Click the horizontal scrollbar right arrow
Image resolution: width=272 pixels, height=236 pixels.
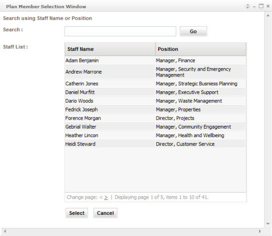260,231
